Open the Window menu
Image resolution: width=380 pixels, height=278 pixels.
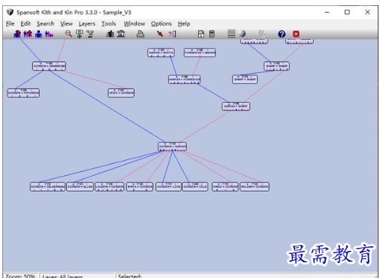coord(134,23)
